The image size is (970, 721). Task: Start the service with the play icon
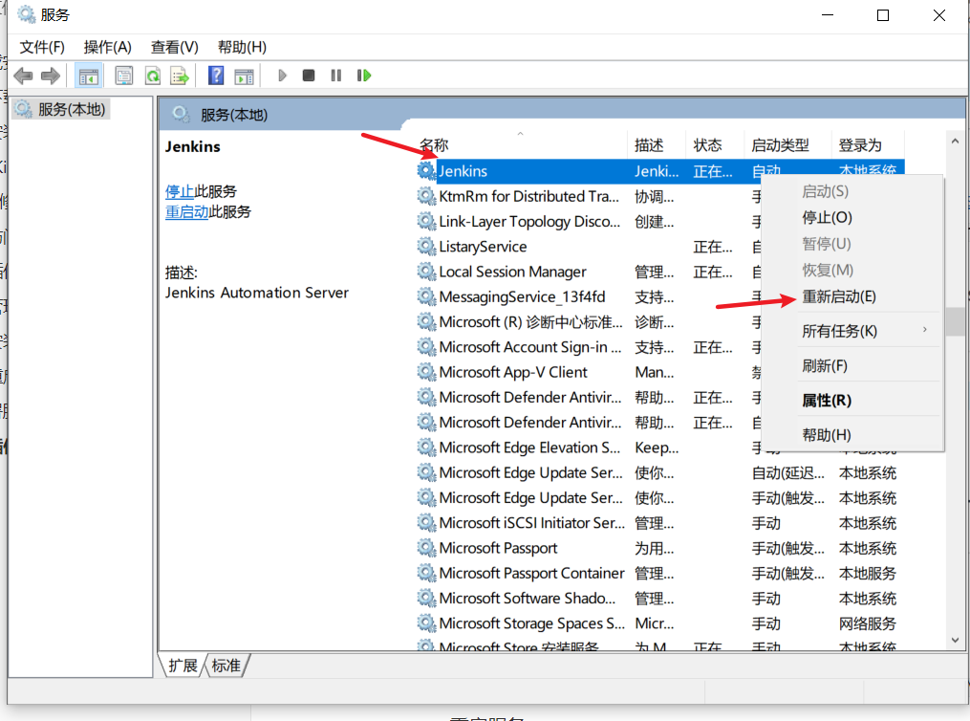(283, 76)
